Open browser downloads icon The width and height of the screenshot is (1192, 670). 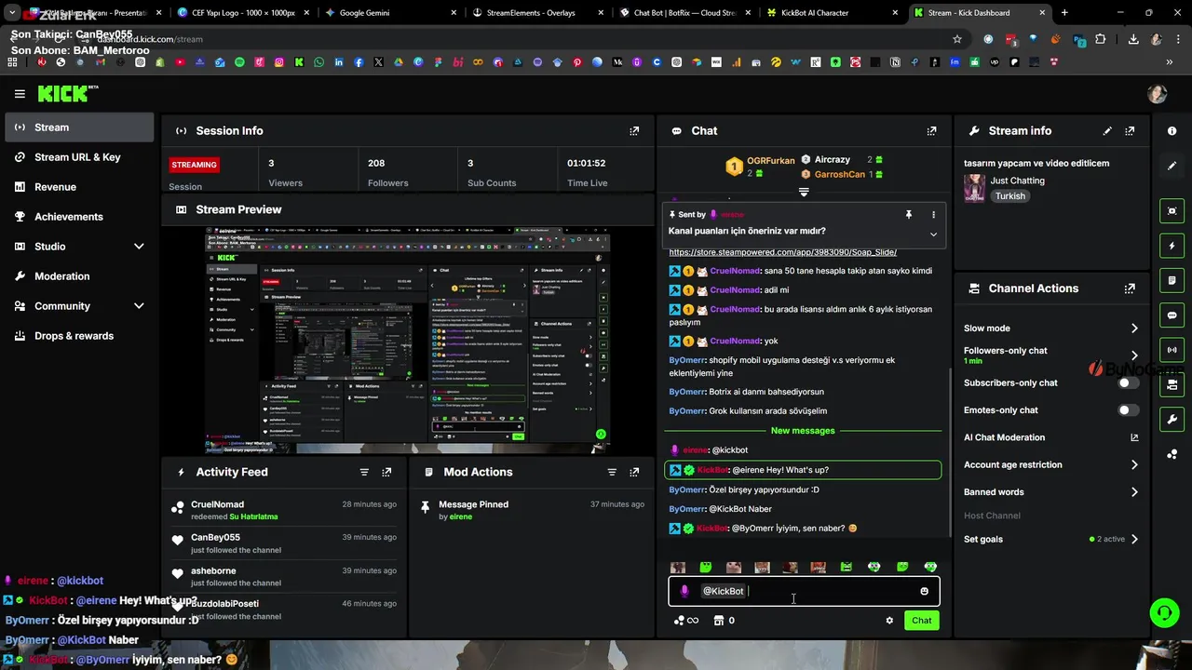(1133, 39)
